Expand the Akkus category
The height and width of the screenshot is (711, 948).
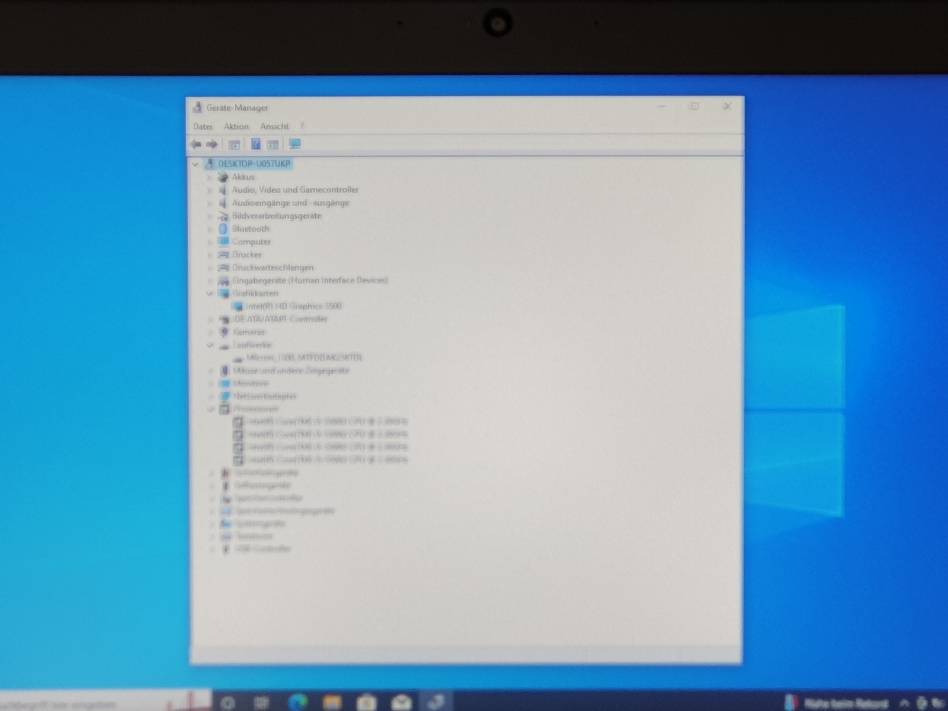click(x=209, y=177)
